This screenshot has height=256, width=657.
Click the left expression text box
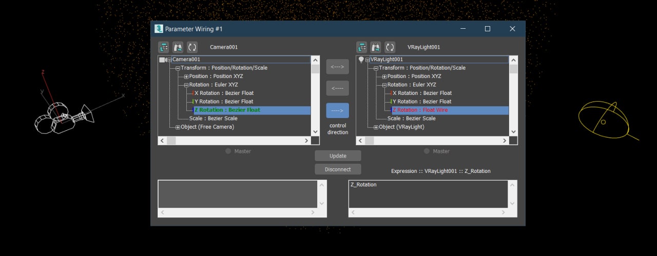pyautogui.click(x=238, y=193)
